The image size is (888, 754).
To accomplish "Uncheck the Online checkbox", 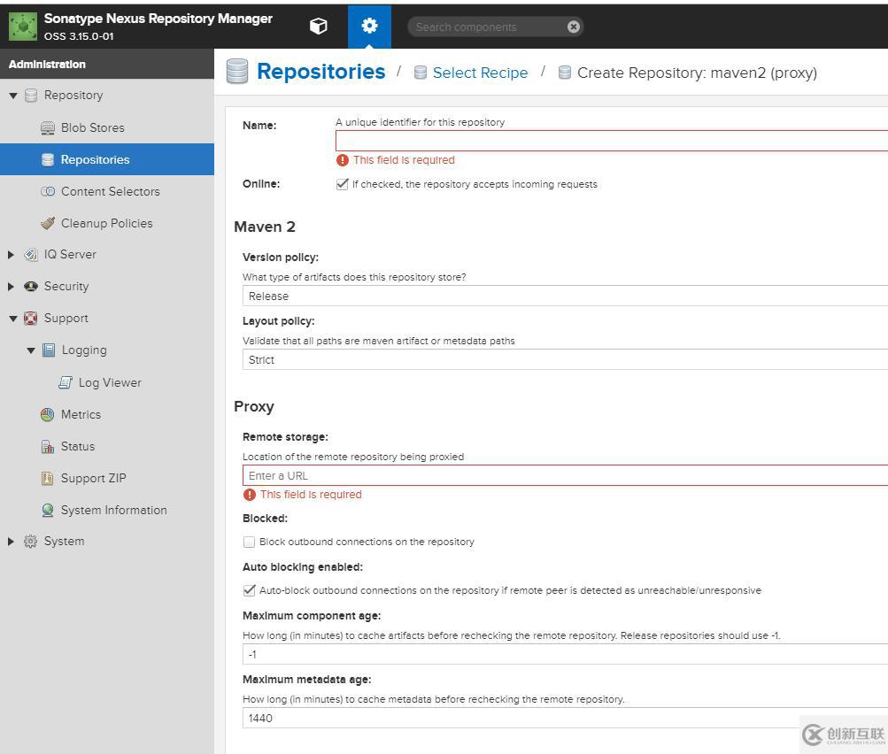I will click(x=342, y=184).
